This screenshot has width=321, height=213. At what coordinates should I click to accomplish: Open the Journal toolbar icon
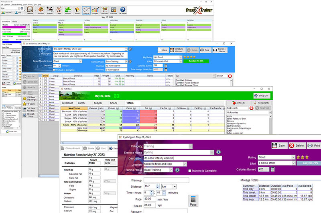click(x=77, y=10)
